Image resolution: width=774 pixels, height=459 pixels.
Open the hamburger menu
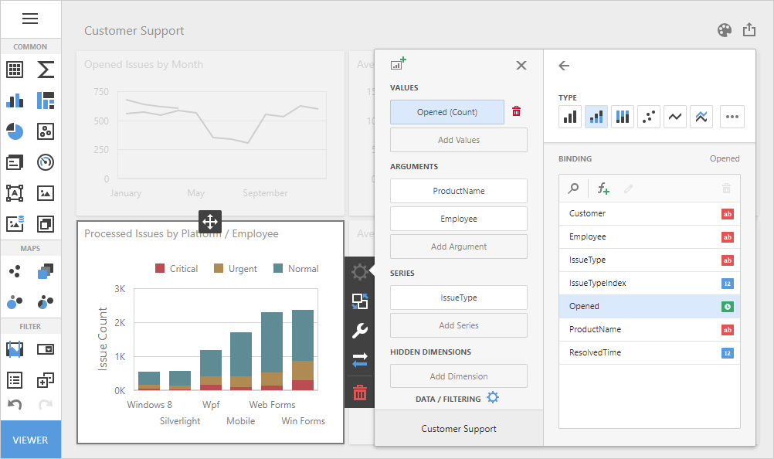pos(30,19)
